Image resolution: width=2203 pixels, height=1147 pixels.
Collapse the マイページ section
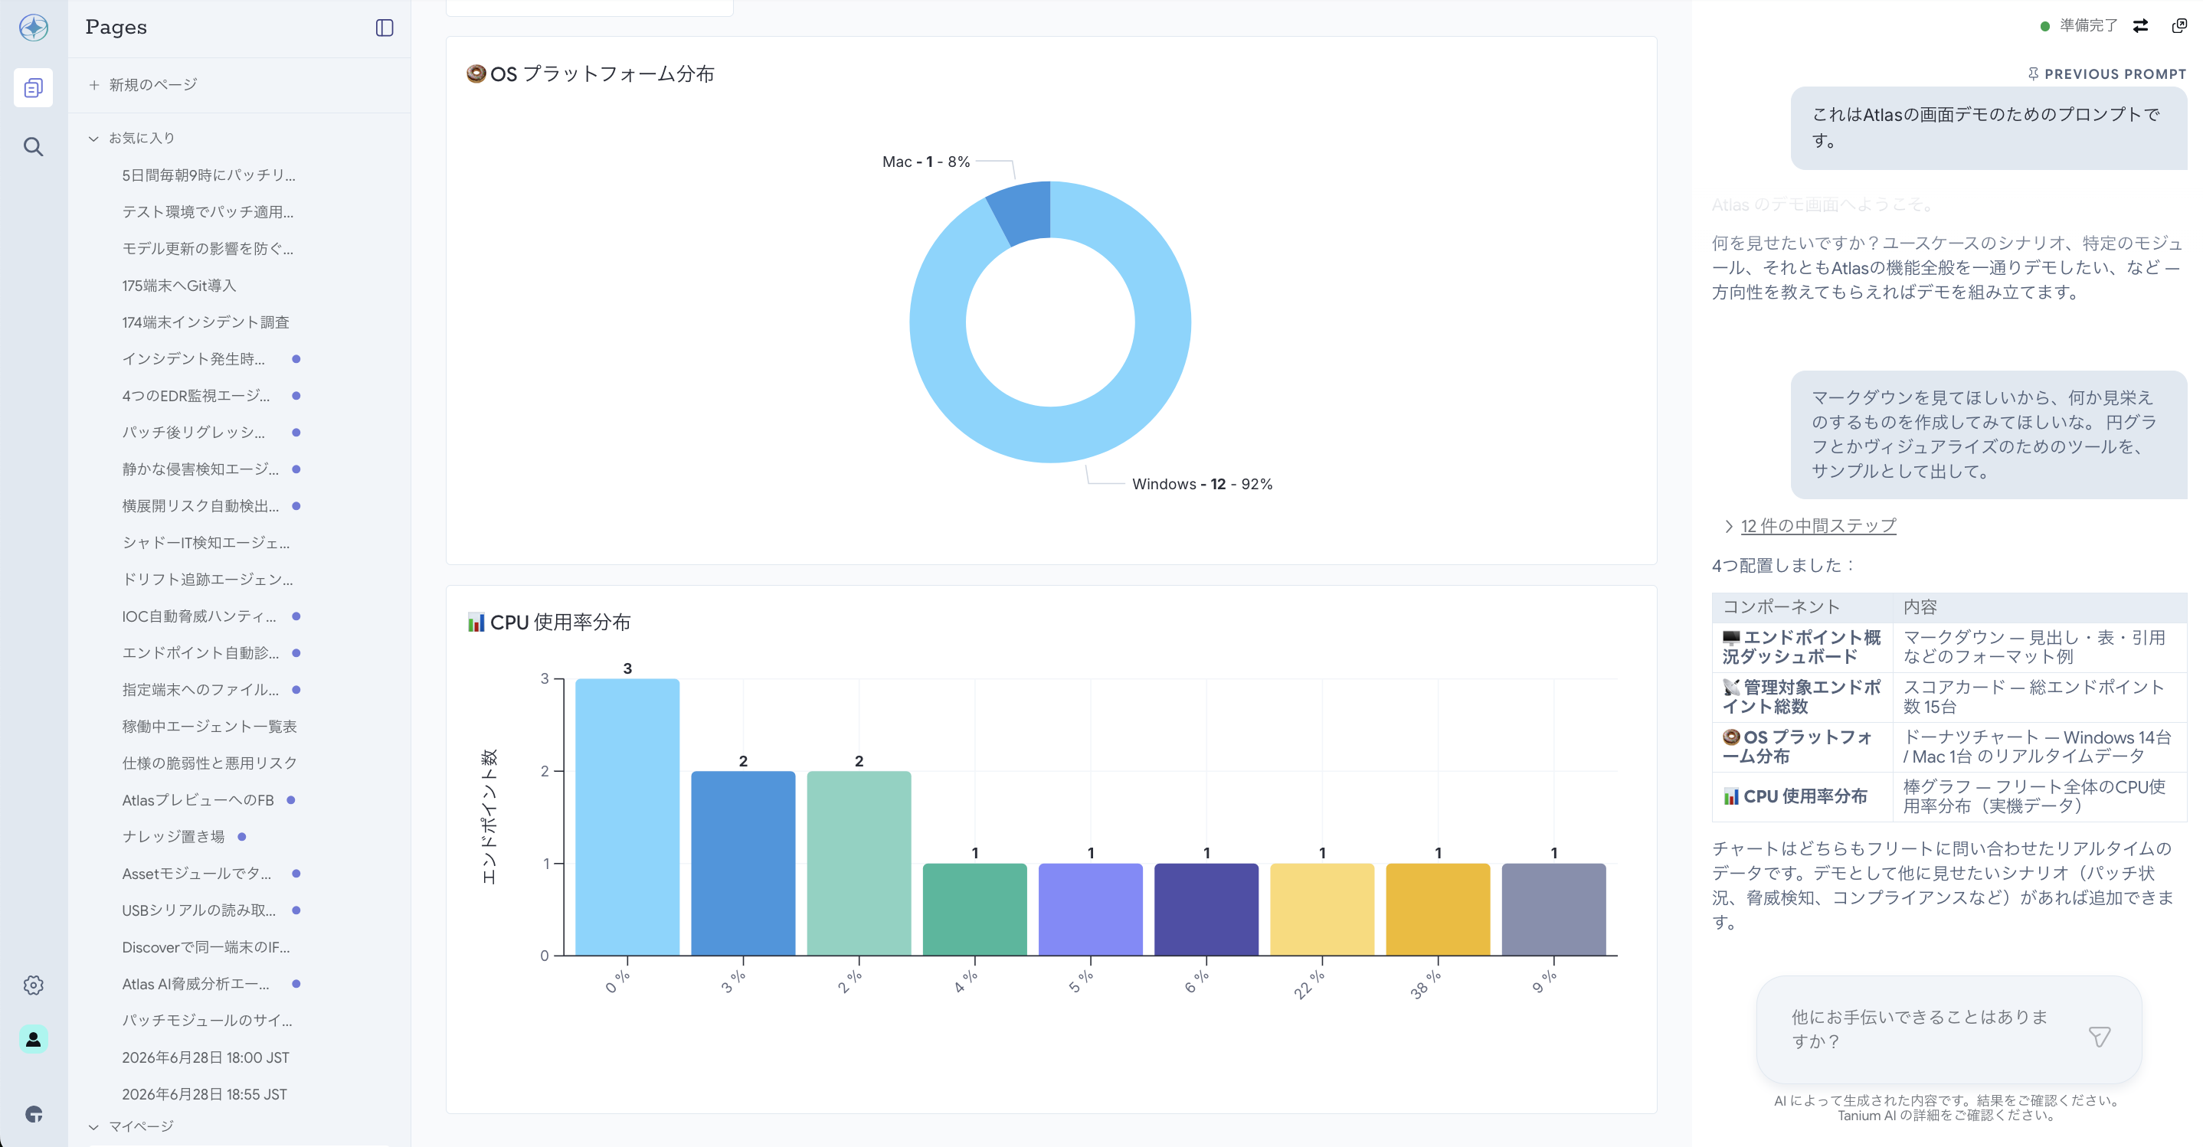click(x=93, y=1126)
